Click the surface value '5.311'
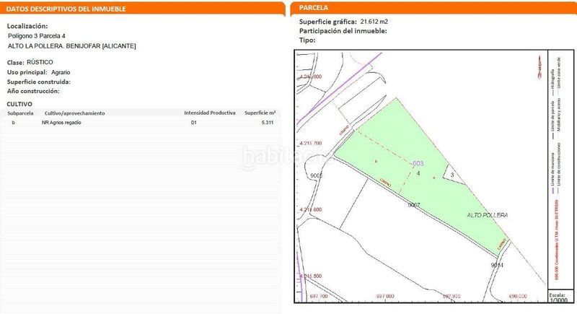 tap(268, 123)
